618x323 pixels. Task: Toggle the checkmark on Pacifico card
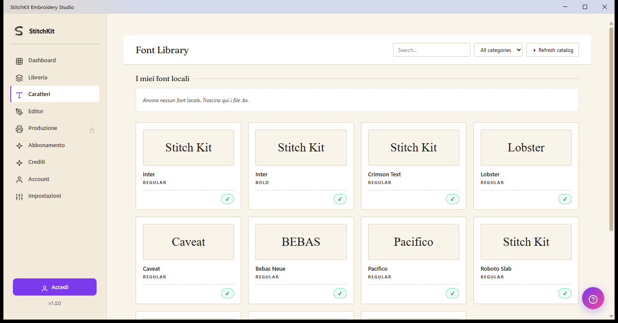[x=452, y=293]
